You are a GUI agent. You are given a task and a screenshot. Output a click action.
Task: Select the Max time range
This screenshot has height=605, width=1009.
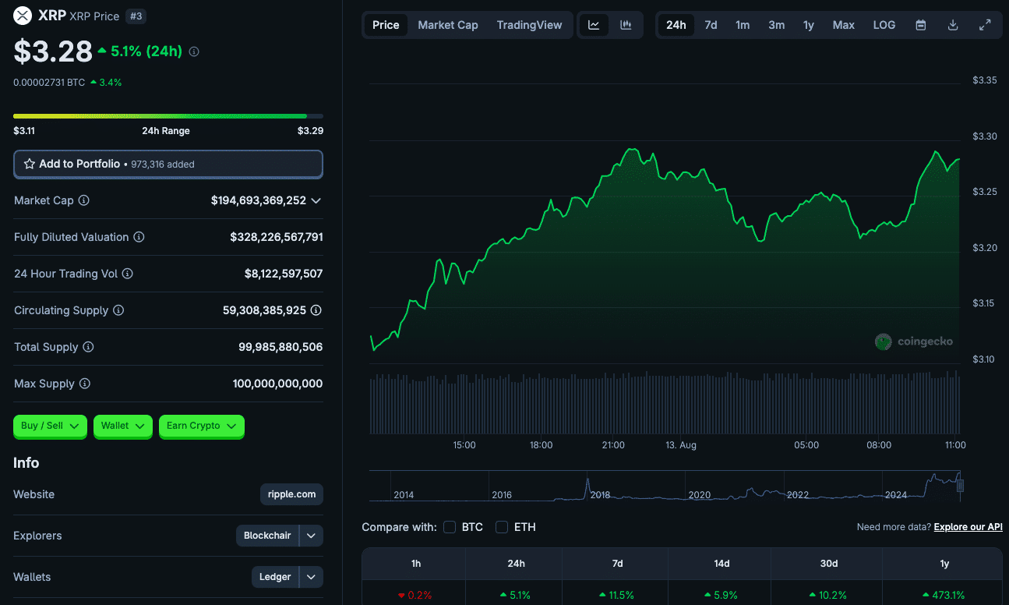tap(843, 25)
